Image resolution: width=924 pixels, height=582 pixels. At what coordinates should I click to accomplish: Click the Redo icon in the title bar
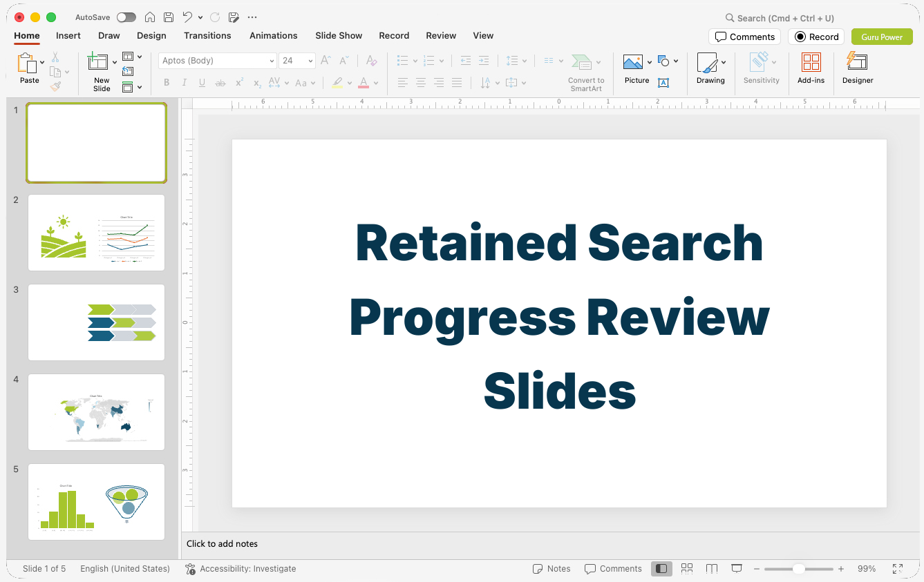(x=215, y=17)
